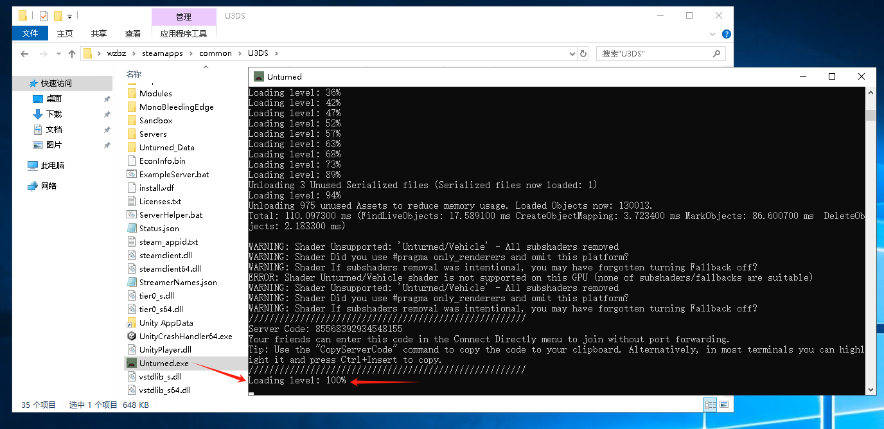The height and width of the screenshot is (429, 884).
Task: Select the ServerHelper.bat batch file icon
Action: tap(132, 214)
